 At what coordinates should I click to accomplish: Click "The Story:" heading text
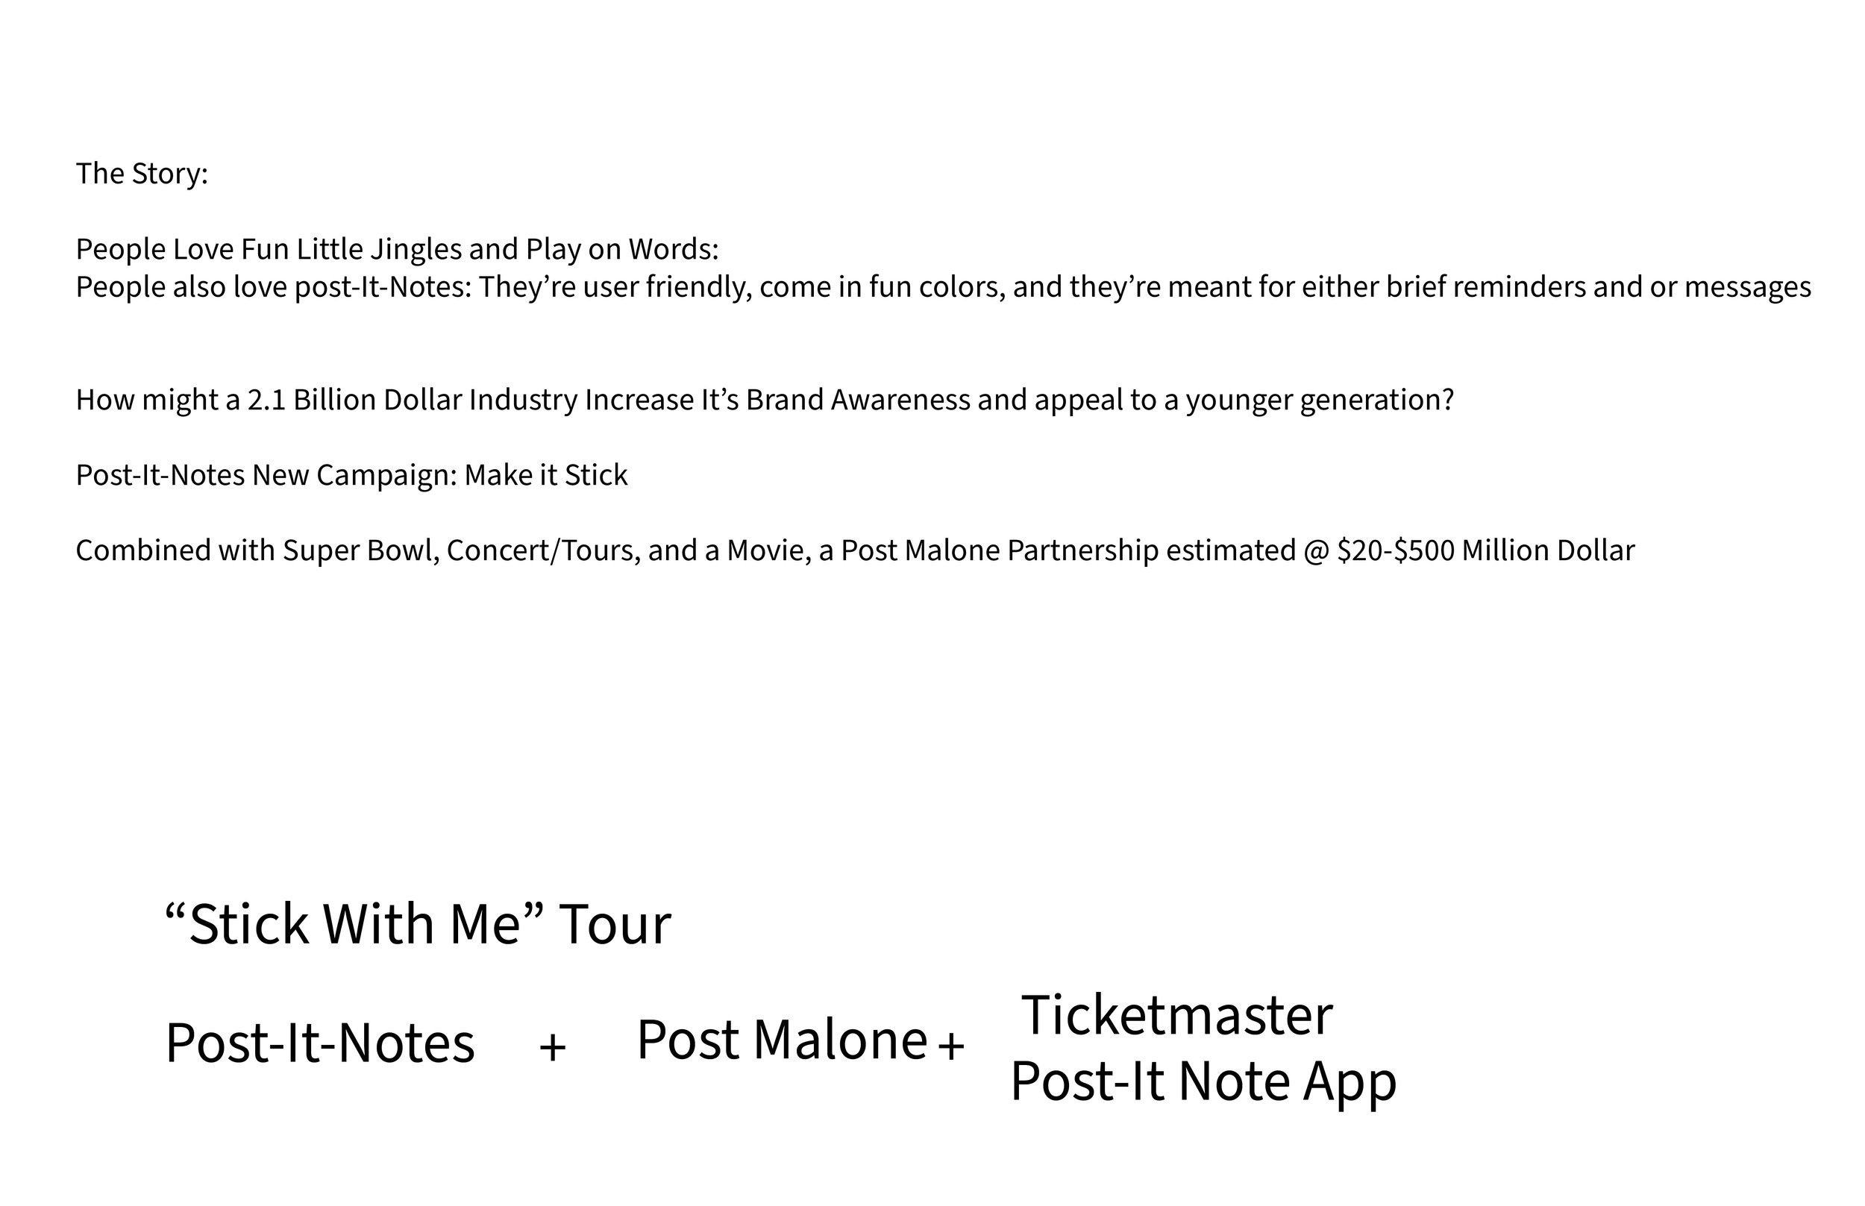click(x=142, y=173)
